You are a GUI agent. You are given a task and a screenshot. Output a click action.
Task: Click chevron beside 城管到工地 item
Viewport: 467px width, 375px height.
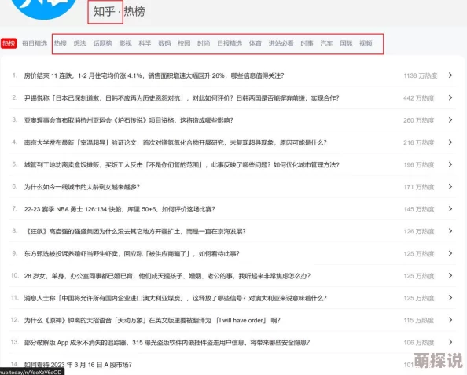coord(450,164)
